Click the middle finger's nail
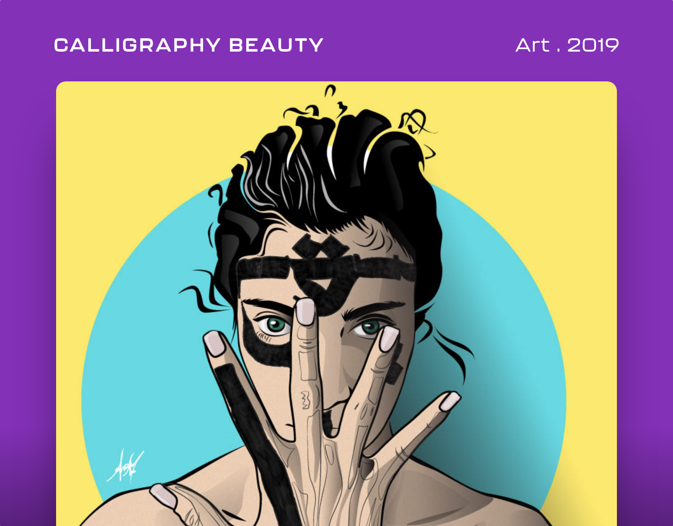 coord(305,312)
